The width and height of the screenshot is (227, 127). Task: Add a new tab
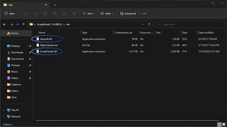tap(55, 5)
